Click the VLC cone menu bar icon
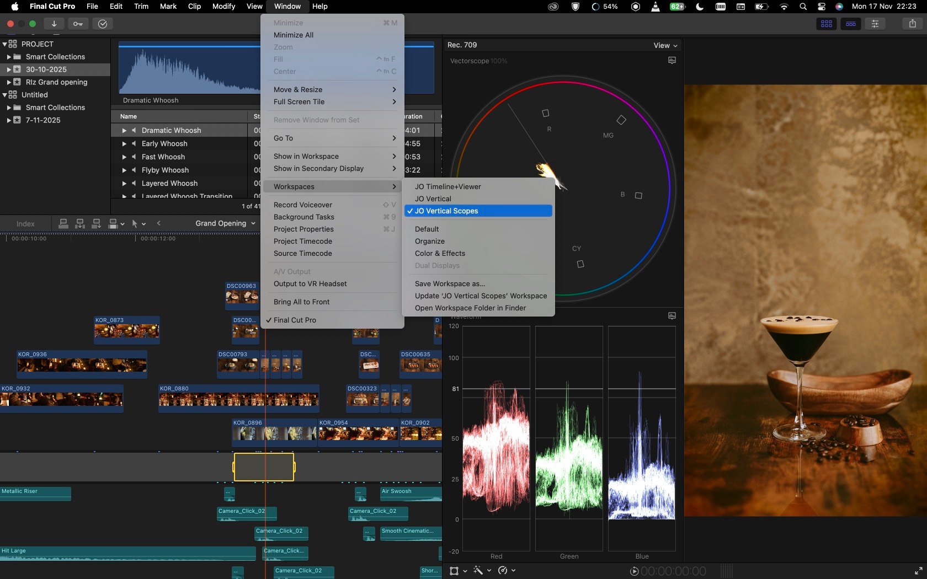The width and height of the screenshot is (927, 579). 655,7
